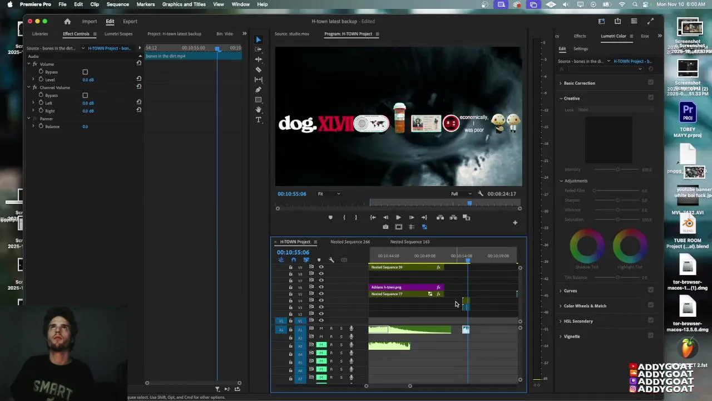The image size is (712, 401).
Task: Select the Razor tool
Action: tap(258, 70)
